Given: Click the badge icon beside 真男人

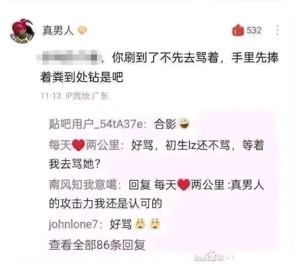Looking at the screenshot, I should pyautogui.click(x=82, y=30).
